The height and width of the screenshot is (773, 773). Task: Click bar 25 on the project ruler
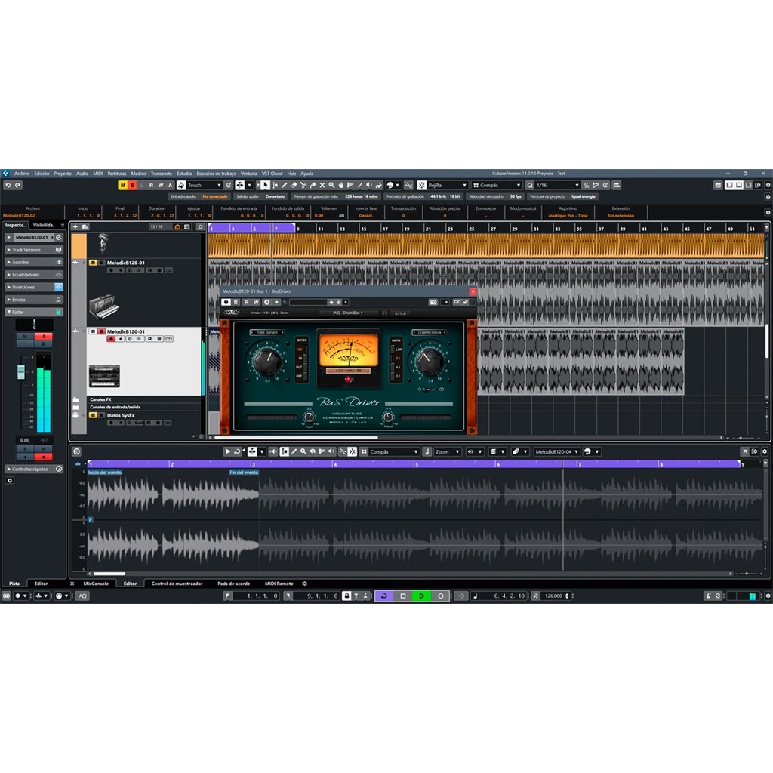click(472, 229)
